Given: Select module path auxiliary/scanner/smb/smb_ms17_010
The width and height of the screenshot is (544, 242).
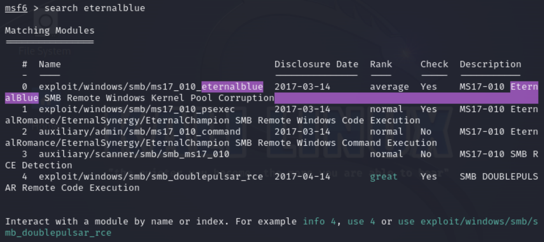Looking at the screenshot, I should tap(134, 154).
